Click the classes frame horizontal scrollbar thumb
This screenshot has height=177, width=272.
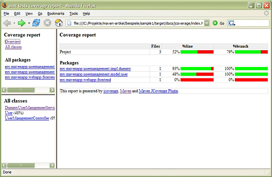coord(21,165)
